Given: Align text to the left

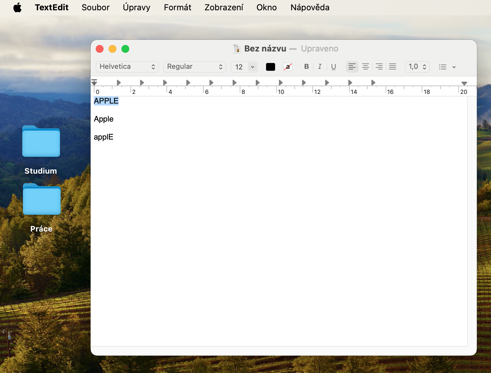Looking at the screenshot, I should pyautogui.click(x=352, y=67).
